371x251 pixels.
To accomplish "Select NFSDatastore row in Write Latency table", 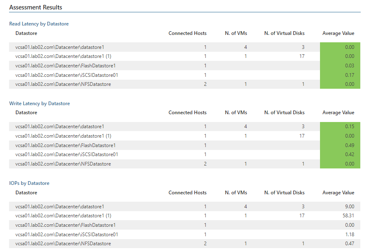I will pyautogui.click(x=185, y=164).
